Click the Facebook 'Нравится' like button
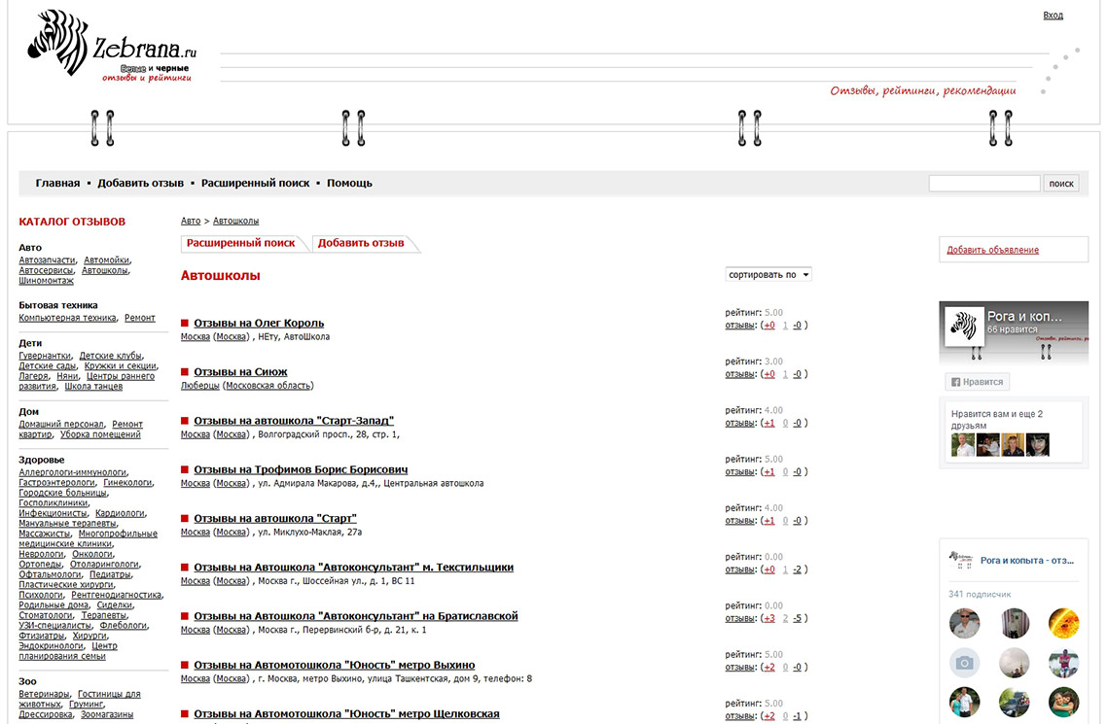Viewport: 1107px width, 724px height. click(977, 382)
